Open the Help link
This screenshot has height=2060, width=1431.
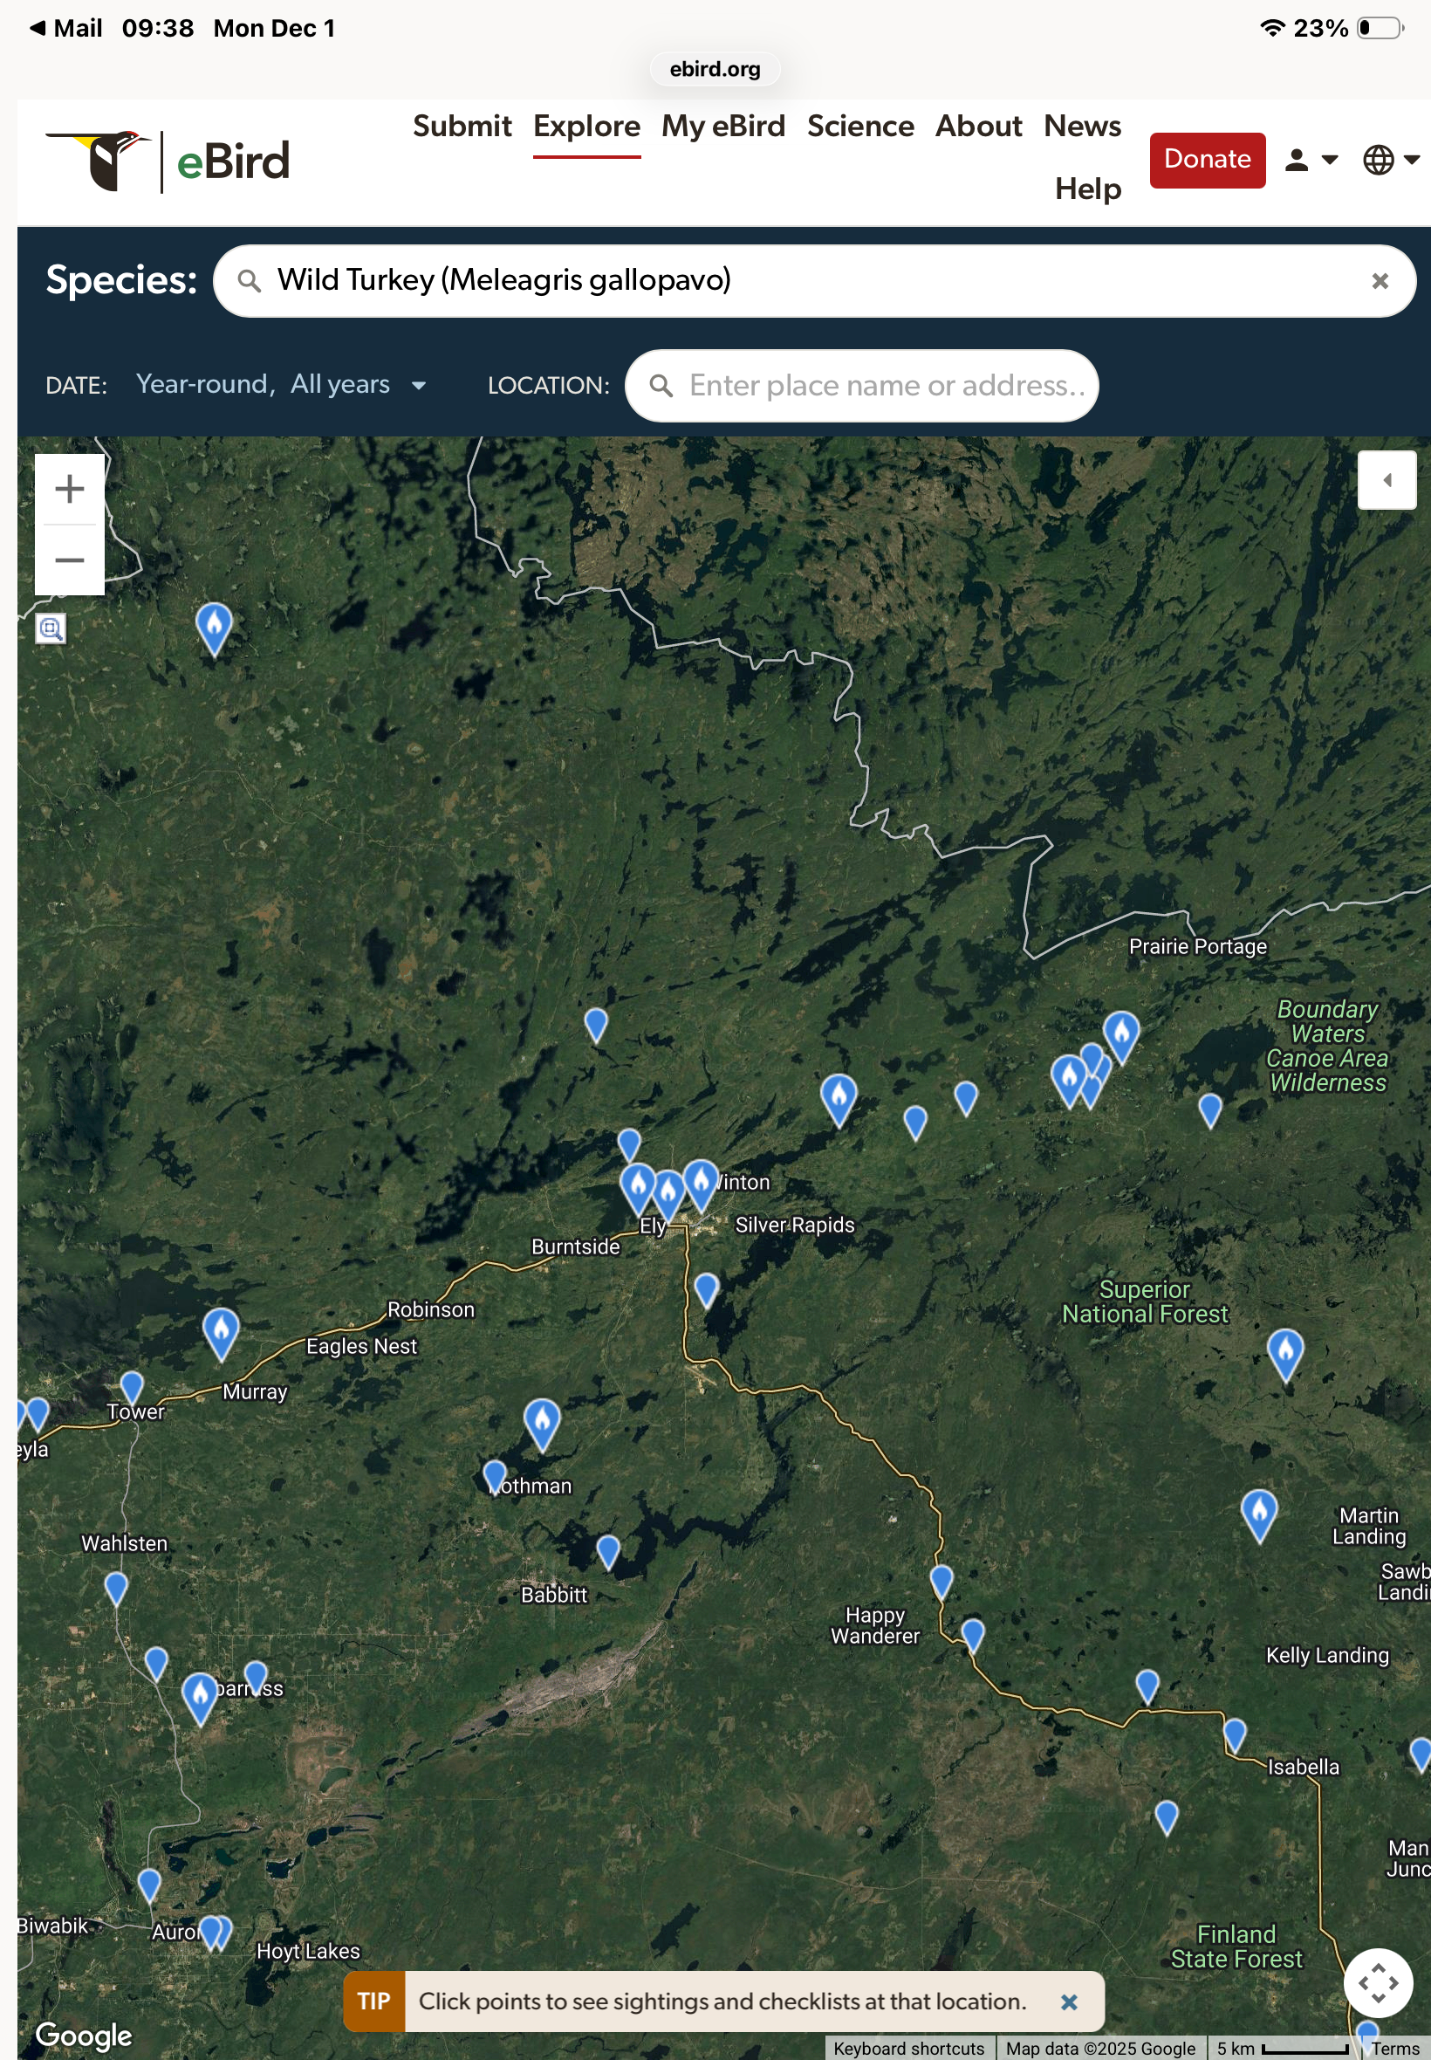pyautogui.click(x=1086, y=189)
